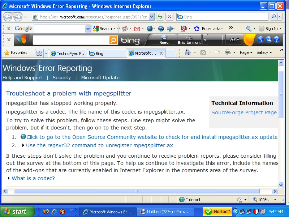This screenshot has height=217, width=289.
Task: Open the Bookmarks dropdown menu
Action: (212, 29)
